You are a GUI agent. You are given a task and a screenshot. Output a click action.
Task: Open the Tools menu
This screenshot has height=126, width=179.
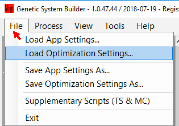pyautogui.click(x=115, y=26)
